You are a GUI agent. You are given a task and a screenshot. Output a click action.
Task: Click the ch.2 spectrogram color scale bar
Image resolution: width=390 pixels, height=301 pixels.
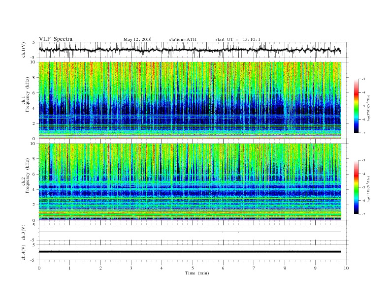(x=356, y=187)
